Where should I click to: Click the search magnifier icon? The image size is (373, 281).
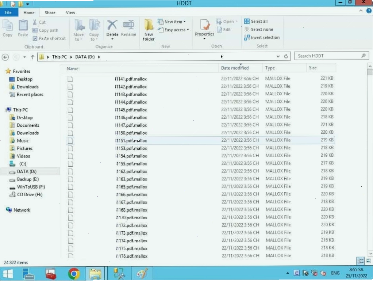click(x=363, y=56)
